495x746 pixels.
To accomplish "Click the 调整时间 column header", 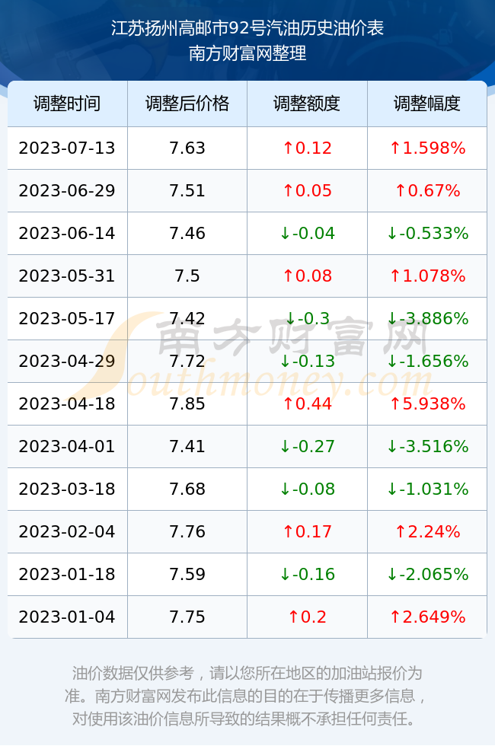I will [67, 104].
